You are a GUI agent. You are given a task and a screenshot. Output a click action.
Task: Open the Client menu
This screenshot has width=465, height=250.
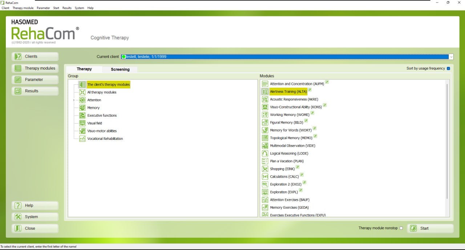pos(5,8)
